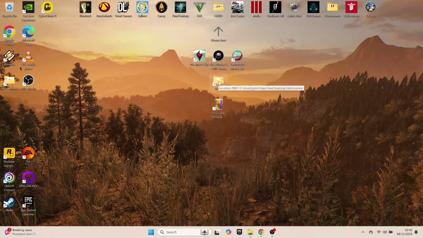Open Epic Games from taskbar
Image resolution: width=423 pixels, height=238 pixels.
(239, 232)
